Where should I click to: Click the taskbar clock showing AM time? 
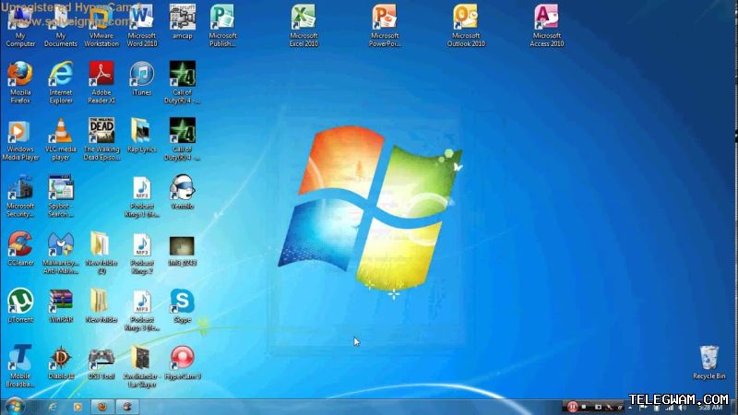[x=710, y=408]
